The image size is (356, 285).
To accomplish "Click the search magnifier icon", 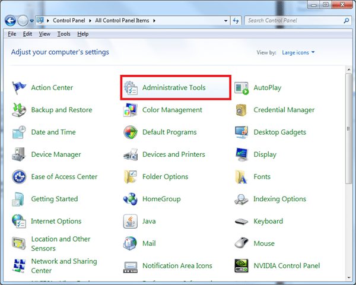I will [347, 21].
